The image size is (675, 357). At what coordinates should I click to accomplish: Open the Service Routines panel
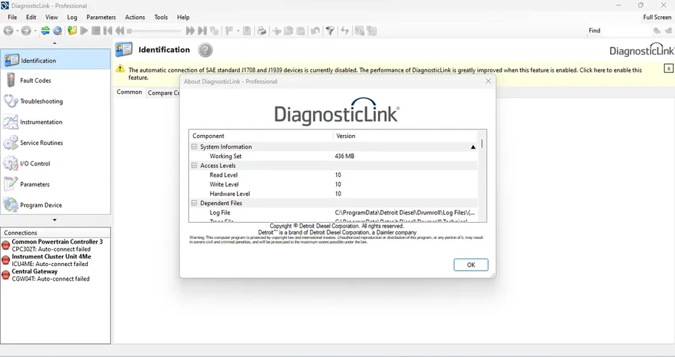click(40, 143)
